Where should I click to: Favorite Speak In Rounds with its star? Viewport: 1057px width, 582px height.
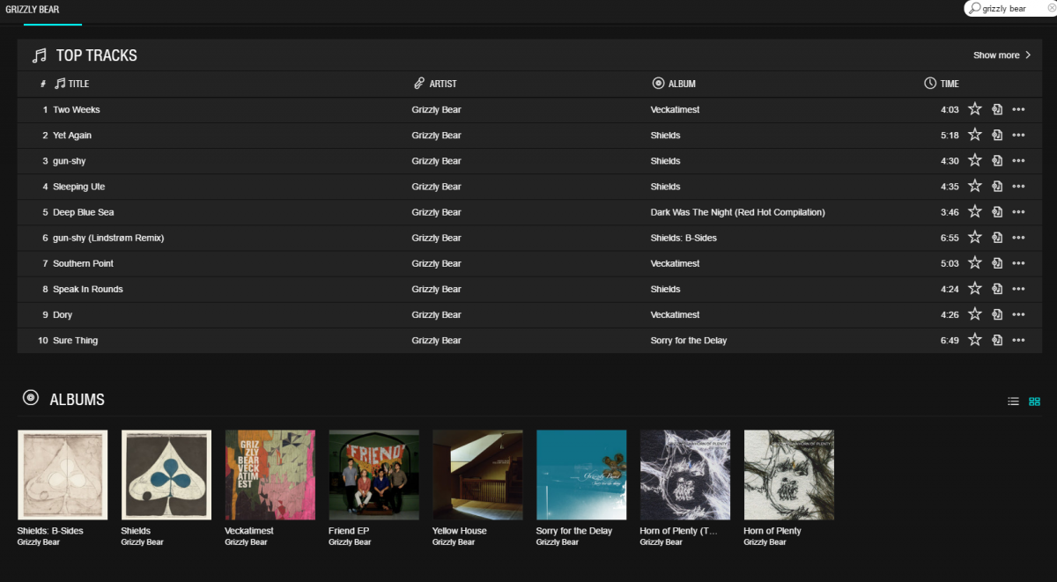[x=974, y=288]
